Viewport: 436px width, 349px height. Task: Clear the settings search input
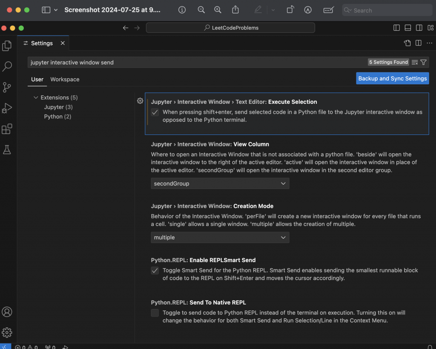click(415, 62)
